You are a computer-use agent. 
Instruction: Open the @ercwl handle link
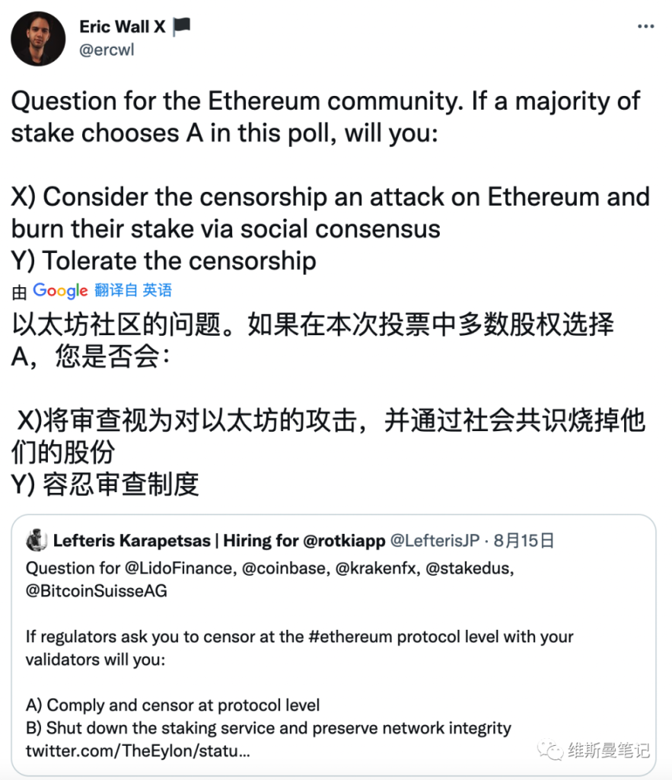coord(107,50)
